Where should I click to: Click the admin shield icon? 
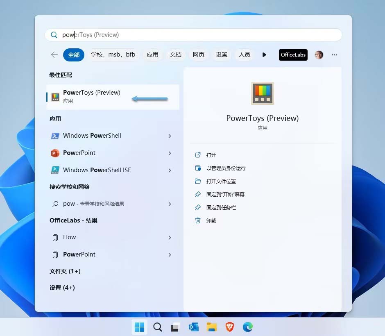click(x=198, y=168)
